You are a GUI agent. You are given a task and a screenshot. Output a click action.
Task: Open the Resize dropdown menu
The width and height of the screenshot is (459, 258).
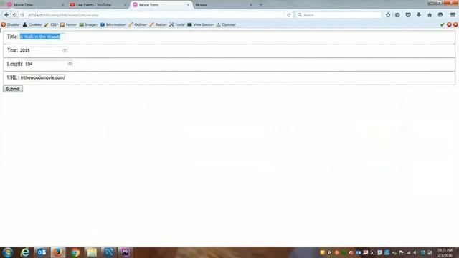click(158, 24)
